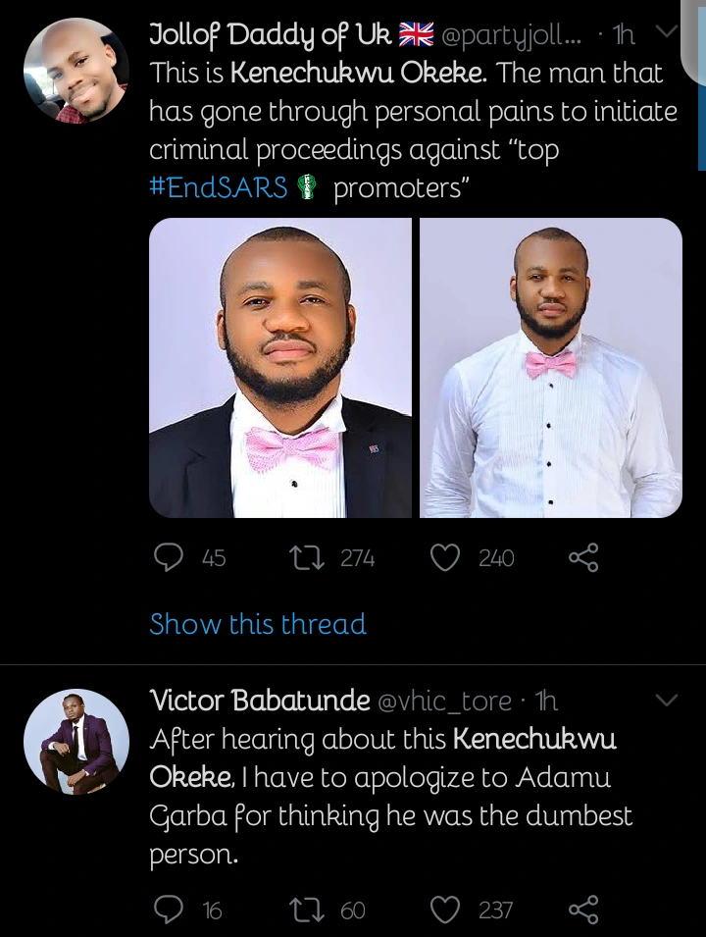
Task: Share the Jollof Daddy of Uk tweet
Action: [583, 558]
